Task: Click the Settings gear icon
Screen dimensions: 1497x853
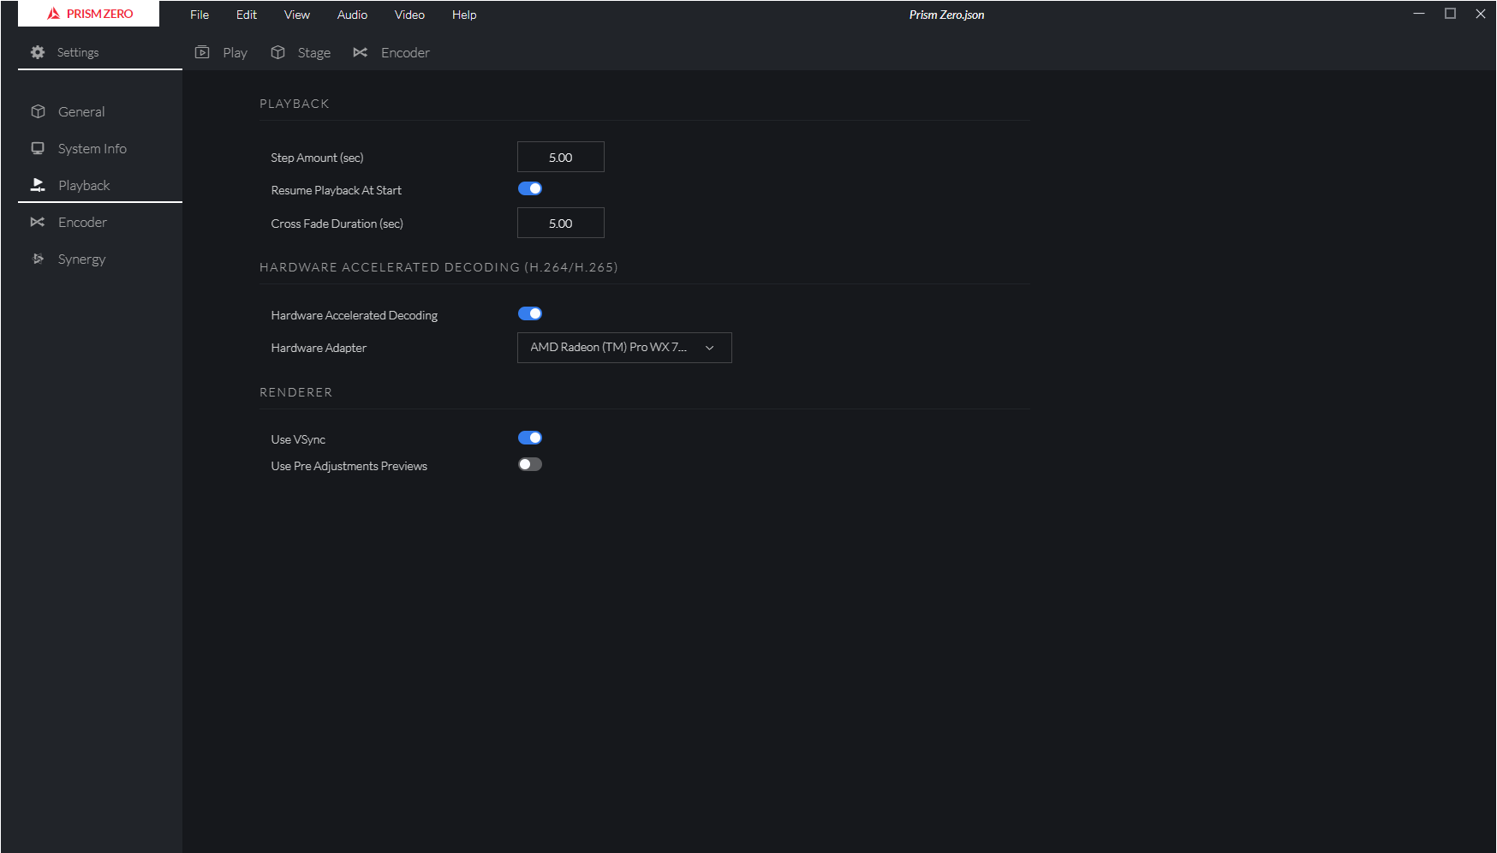Action: pos(38,52)
